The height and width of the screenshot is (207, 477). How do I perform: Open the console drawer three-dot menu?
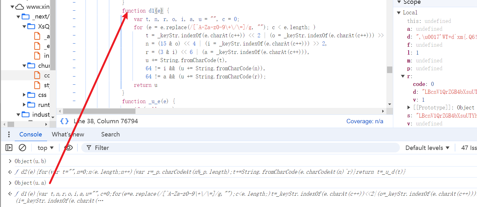[9, 135]
